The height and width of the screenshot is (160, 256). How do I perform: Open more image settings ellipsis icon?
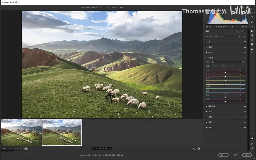coord(252,53)
